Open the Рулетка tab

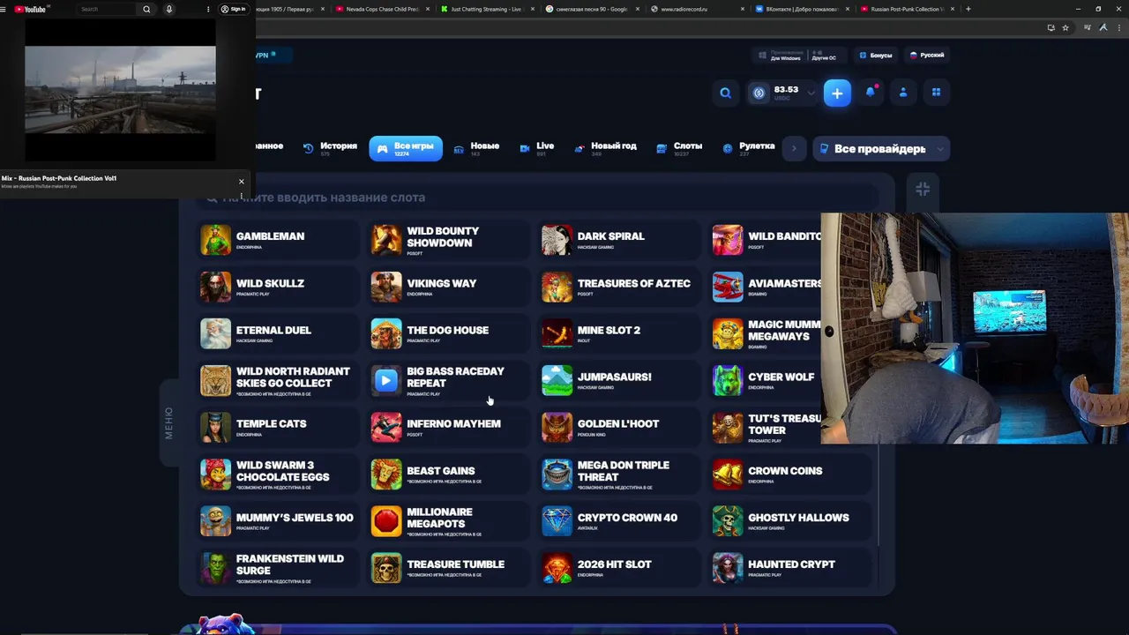click(749, 148)
